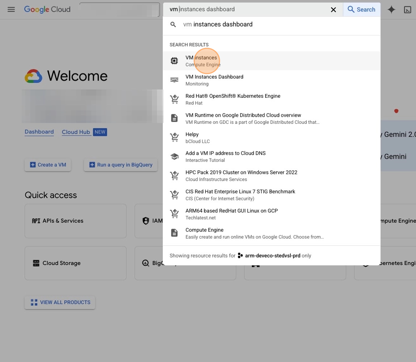Click the plus icon on Run a query
The height and width of the screenshot is (362, 416).
click(92, 165)
